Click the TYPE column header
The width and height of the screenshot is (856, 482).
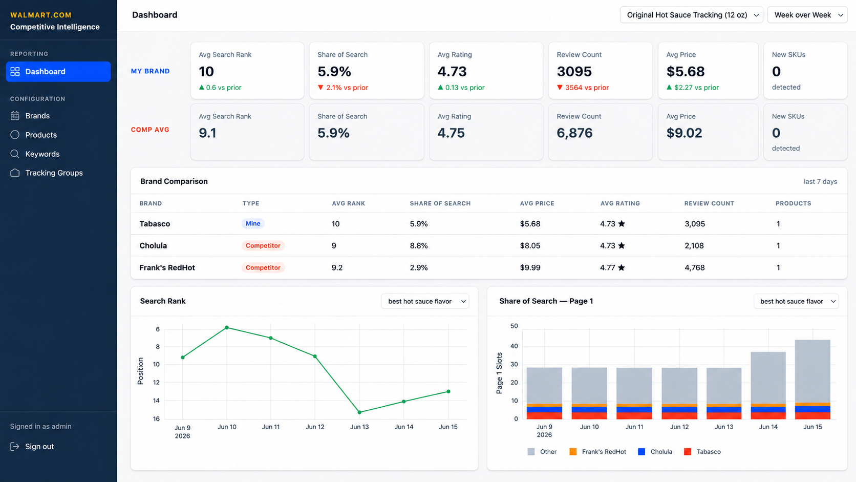(251, 203)
